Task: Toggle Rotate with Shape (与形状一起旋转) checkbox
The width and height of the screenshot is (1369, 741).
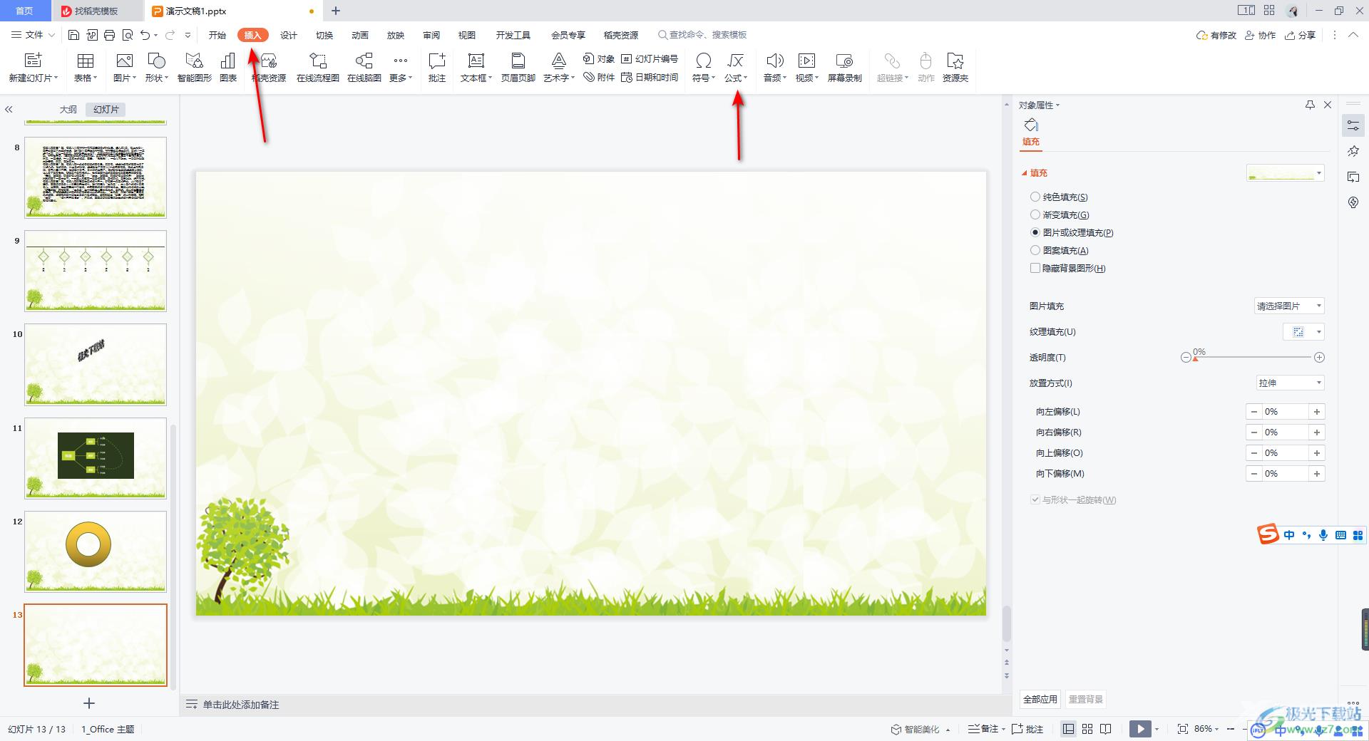Action: pyautogui.click(x=1035, y=499)
